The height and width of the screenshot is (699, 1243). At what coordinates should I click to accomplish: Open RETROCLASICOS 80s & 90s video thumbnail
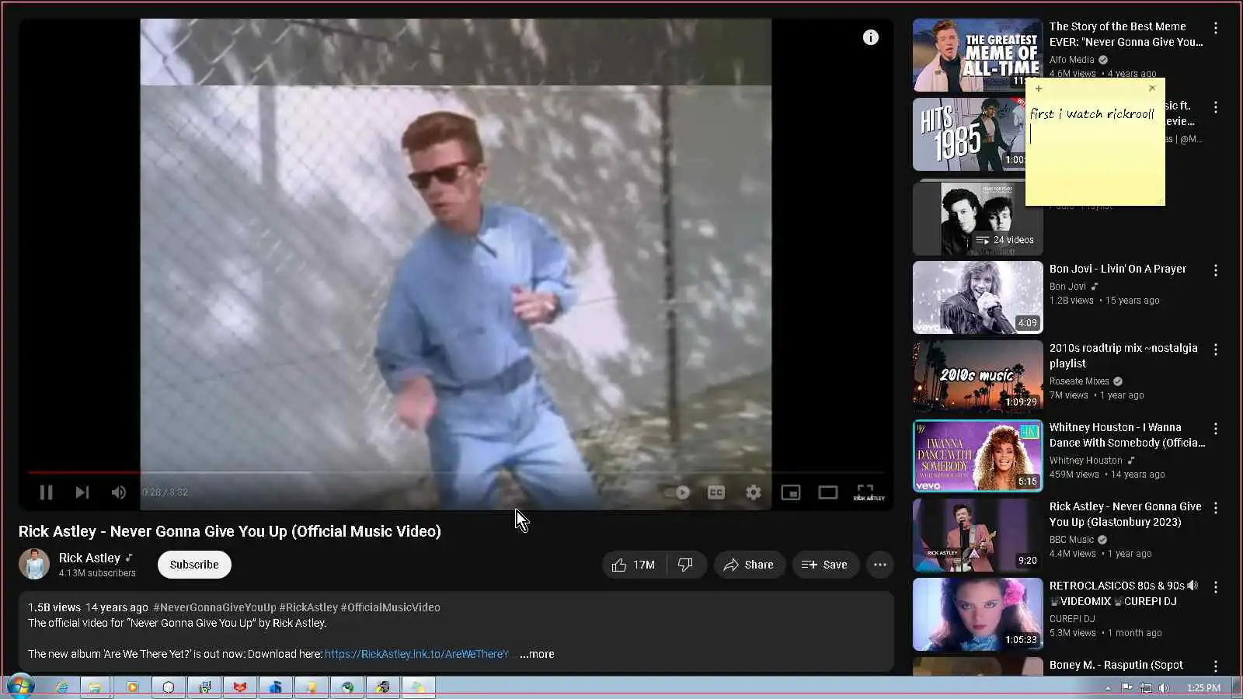pyautogui.click(x=977, y=614)
